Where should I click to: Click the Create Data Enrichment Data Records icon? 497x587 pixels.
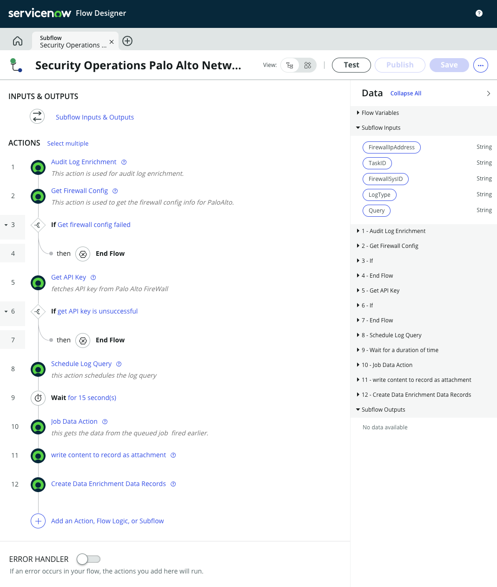[38, 485]
